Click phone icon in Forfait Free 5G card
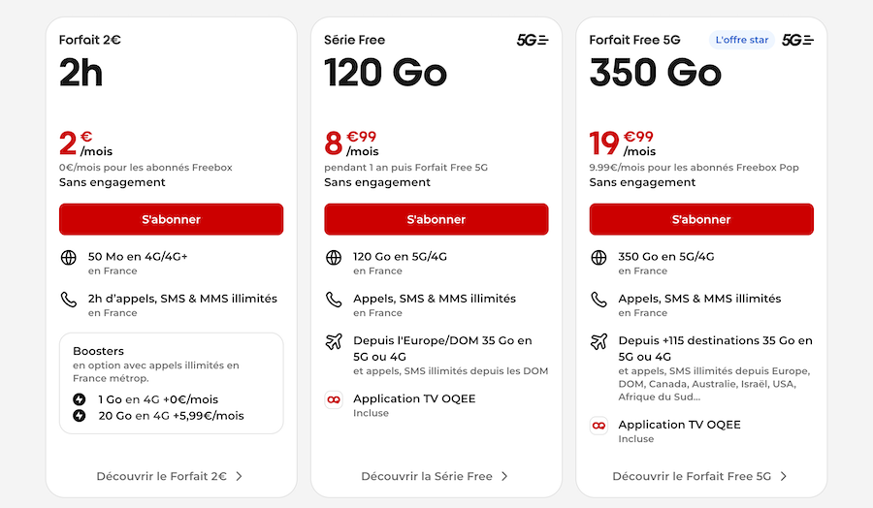The height and width of the screenshot is (508, 873). tap(598, 300)
